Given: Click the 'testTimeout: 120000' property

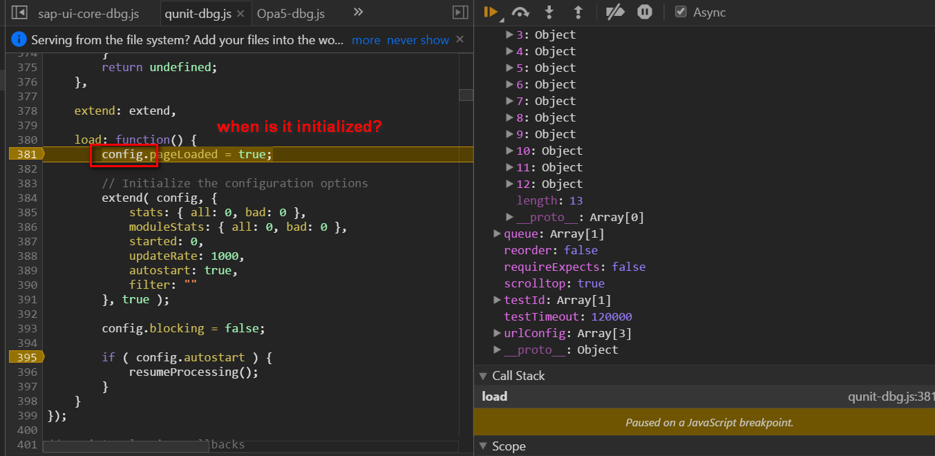Looking at the screenshot, I should (568, 316).
